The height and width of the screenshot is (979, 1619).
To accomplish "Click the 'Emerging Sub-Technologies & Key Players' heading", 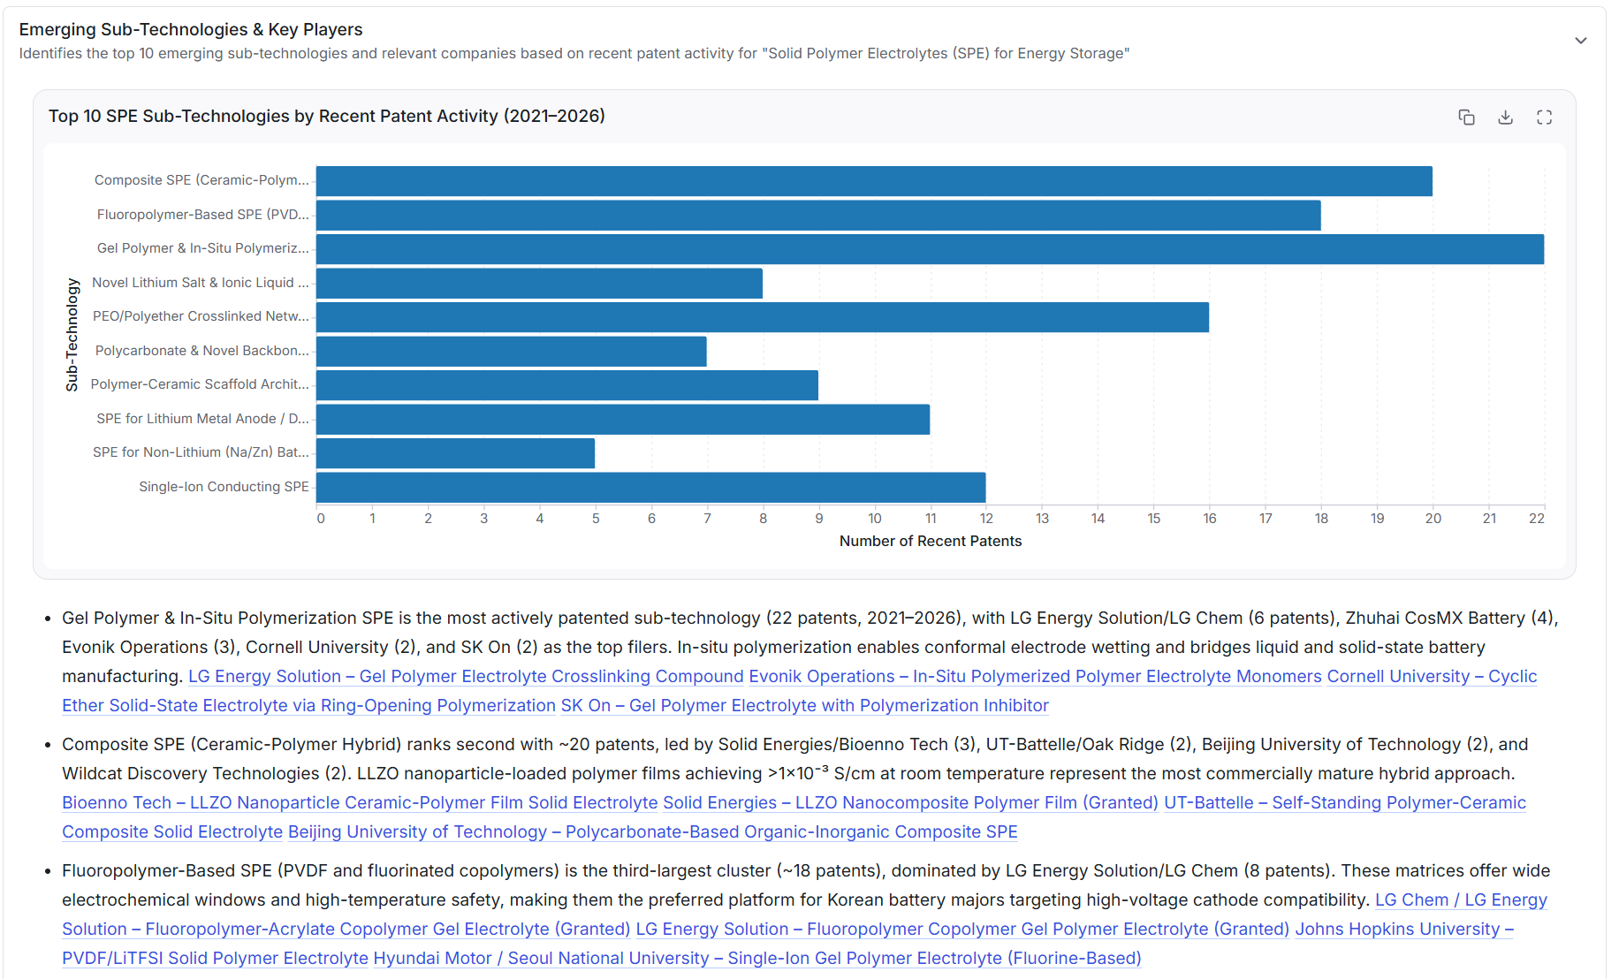I will pyautogui.click(x=191, y=29).
